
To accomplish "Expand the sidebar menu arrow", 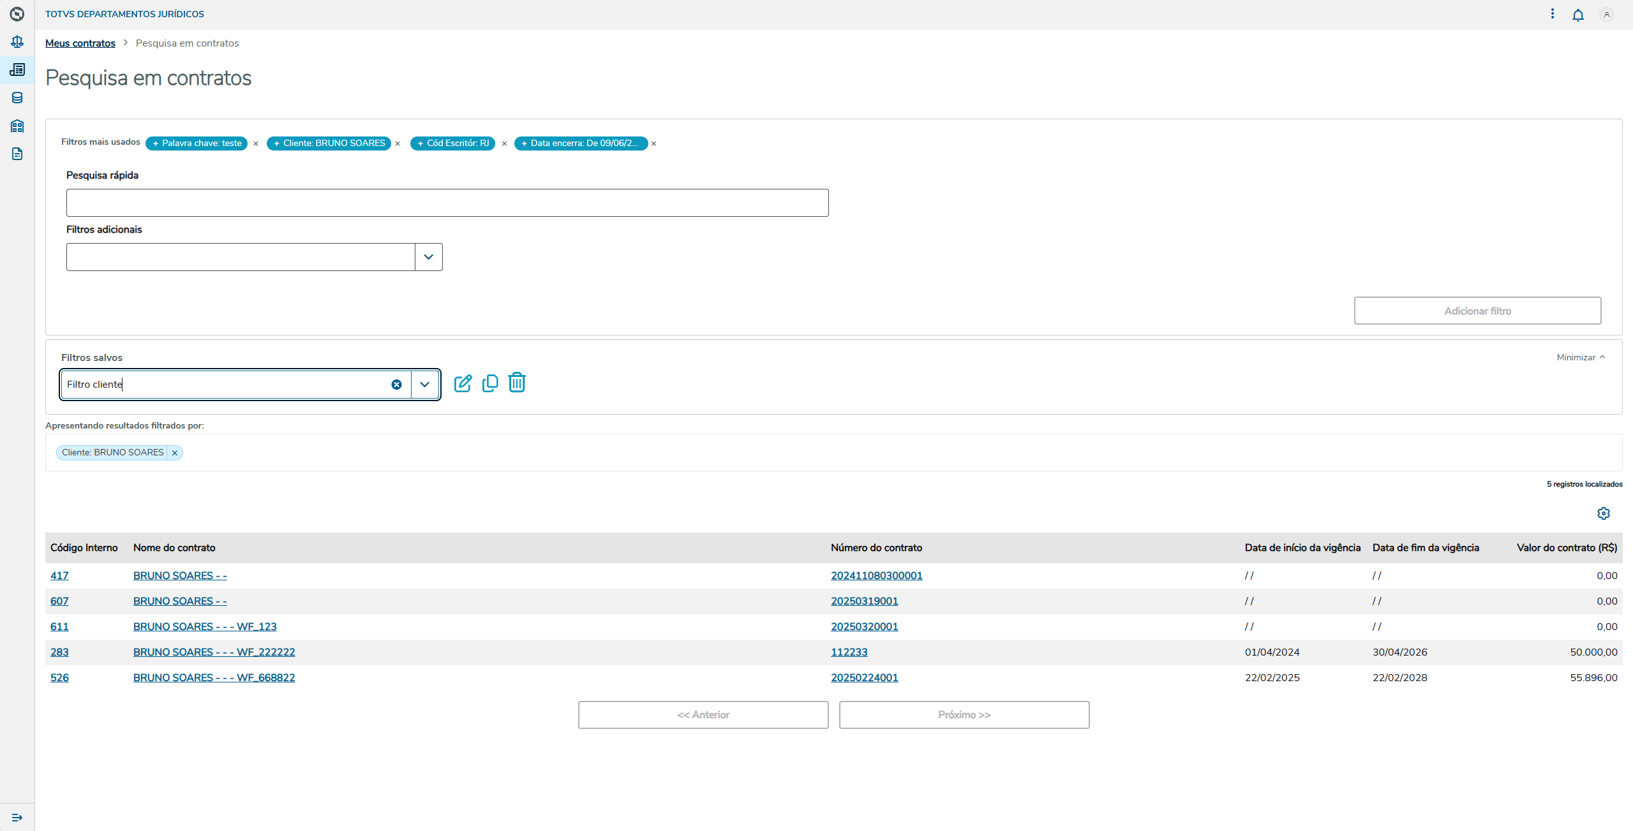I will tap(17, 818).
